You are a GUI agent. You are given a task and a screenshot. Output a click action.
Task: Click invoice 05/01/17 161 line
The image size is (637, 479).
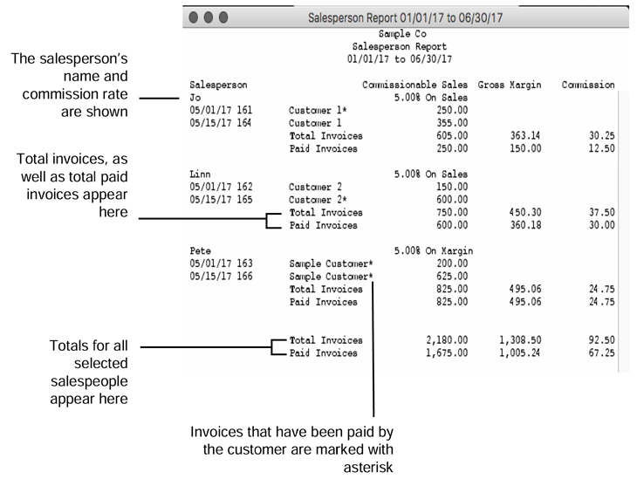pyautogui.click(x=221, y=111)
